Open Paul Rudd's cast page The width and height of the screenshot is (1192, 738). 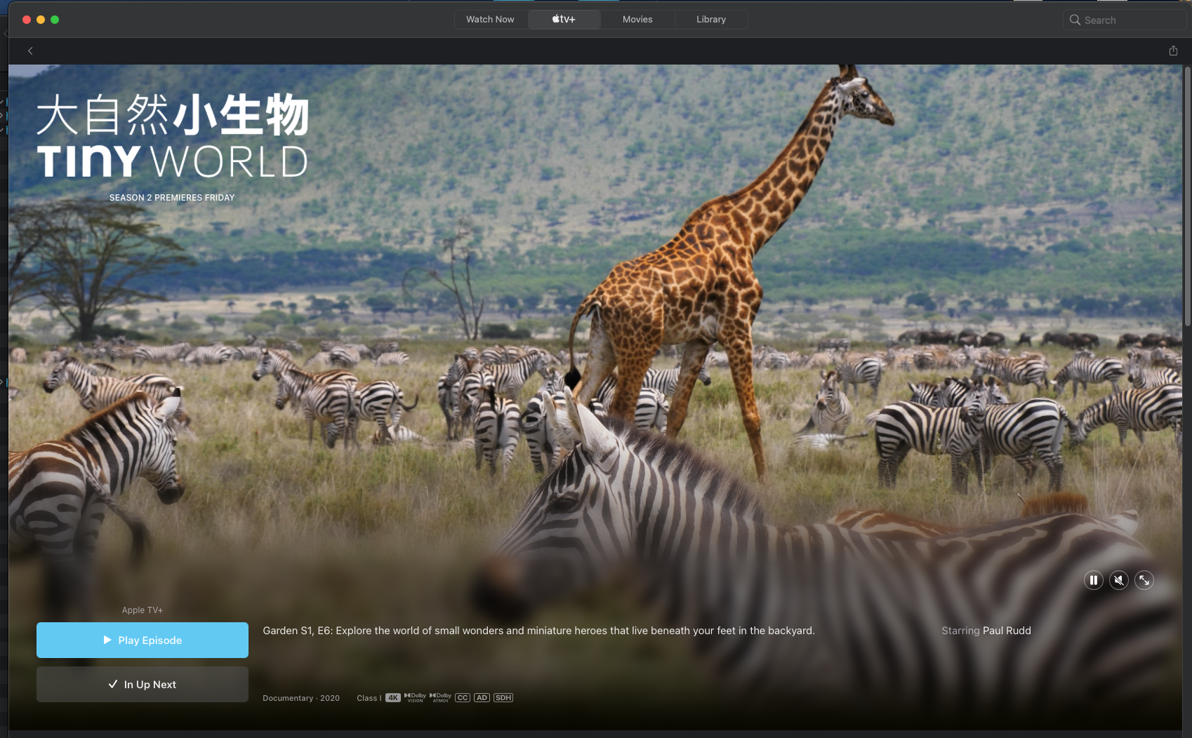click(x=1007, y=631)
